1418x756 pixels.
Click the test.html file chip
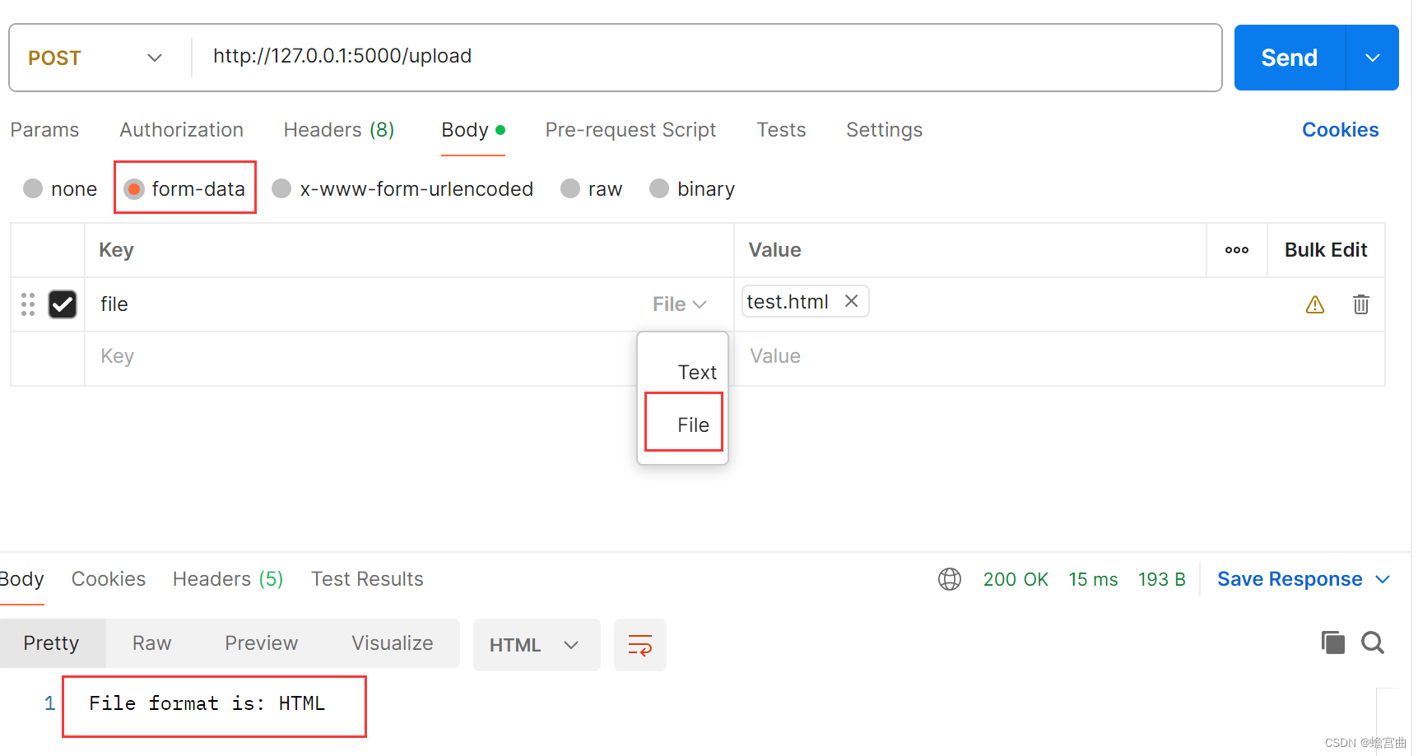(805, 301)
